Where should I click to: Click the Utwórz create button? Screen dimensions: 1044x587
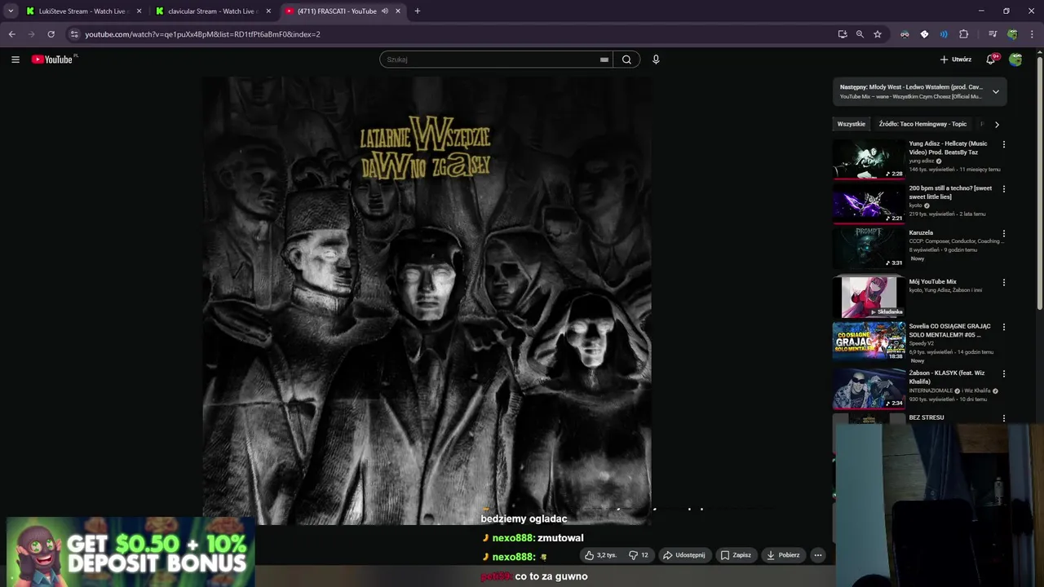[x=956, y=60]
